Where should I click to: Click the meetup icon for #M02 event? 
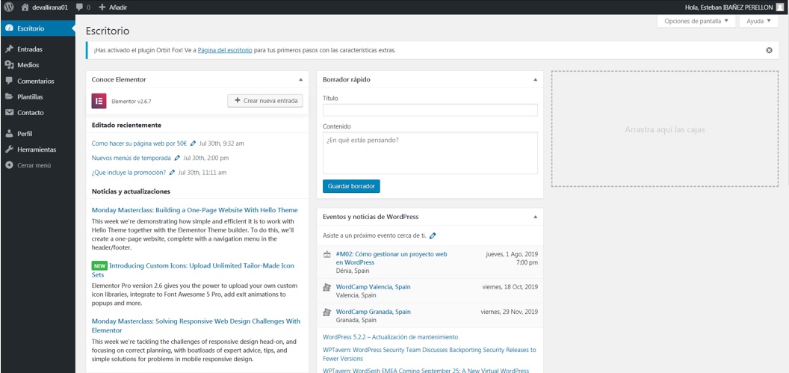click(x=327, y=254)
